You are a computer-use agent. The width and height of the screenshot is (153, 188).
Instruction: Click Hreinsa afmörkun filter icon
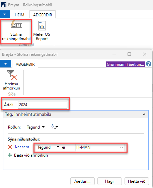point(12,75)
